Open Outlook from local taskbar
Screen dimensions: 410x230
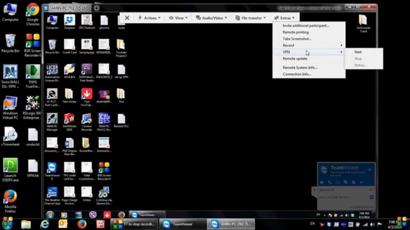[x=63, y=224]
